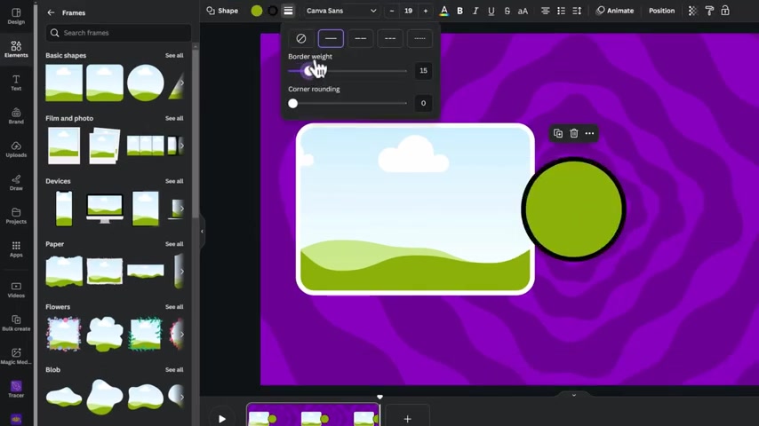Viewport: 759px width, 426px height.
Task: Expand more Basic shapes with arrow
Action: 182,83
